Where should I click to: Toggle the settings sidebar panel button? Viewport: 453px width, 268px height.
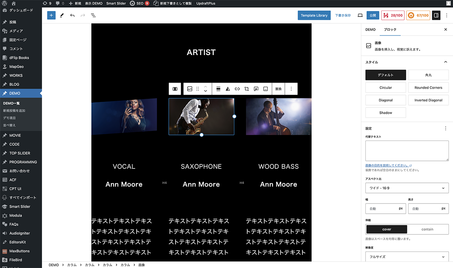[x=436, y=15]
